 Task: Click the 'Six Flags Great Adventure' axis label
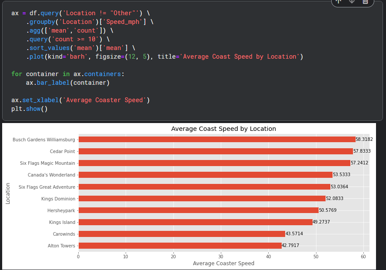[47, 187]
